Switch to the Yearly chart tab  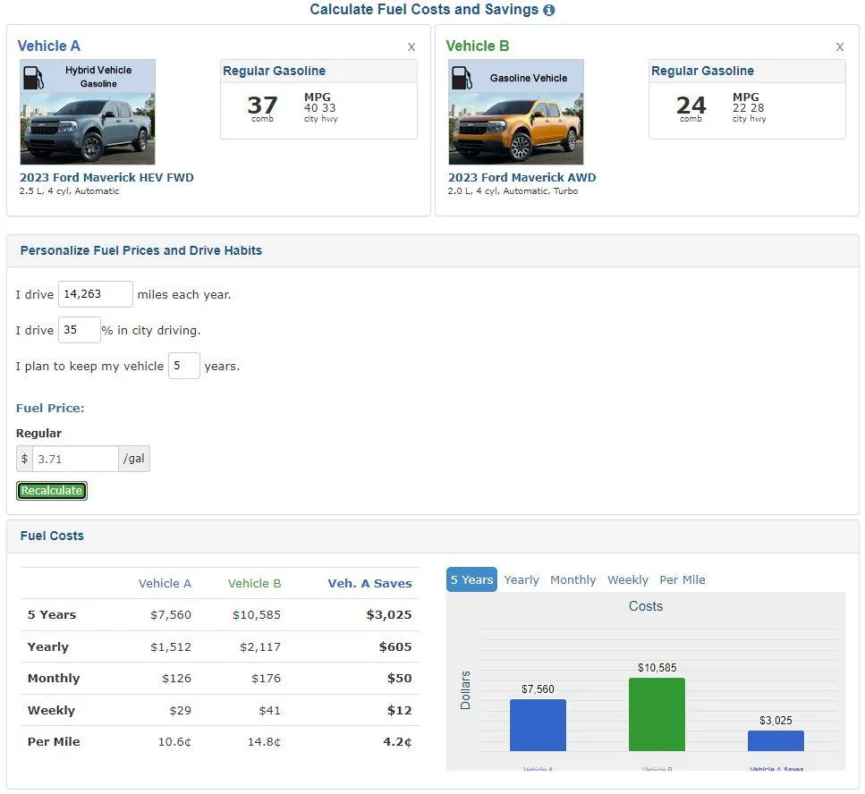pos(522,580)
